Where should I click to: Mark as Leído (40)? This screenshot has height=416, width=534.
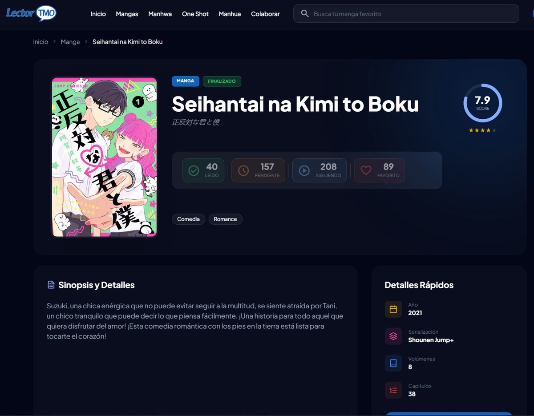tap(203, 170)
